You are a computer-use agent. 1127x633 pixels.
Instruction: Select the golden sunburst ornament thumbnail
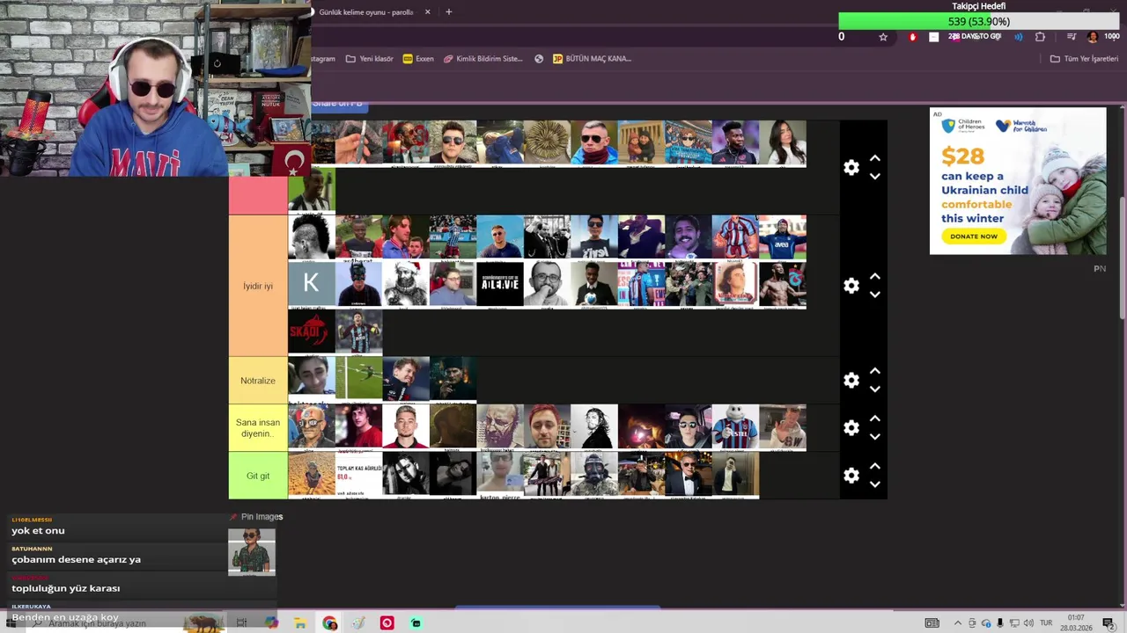547,142
